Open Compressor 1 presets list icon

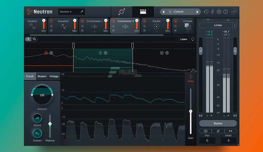point(82,26)
